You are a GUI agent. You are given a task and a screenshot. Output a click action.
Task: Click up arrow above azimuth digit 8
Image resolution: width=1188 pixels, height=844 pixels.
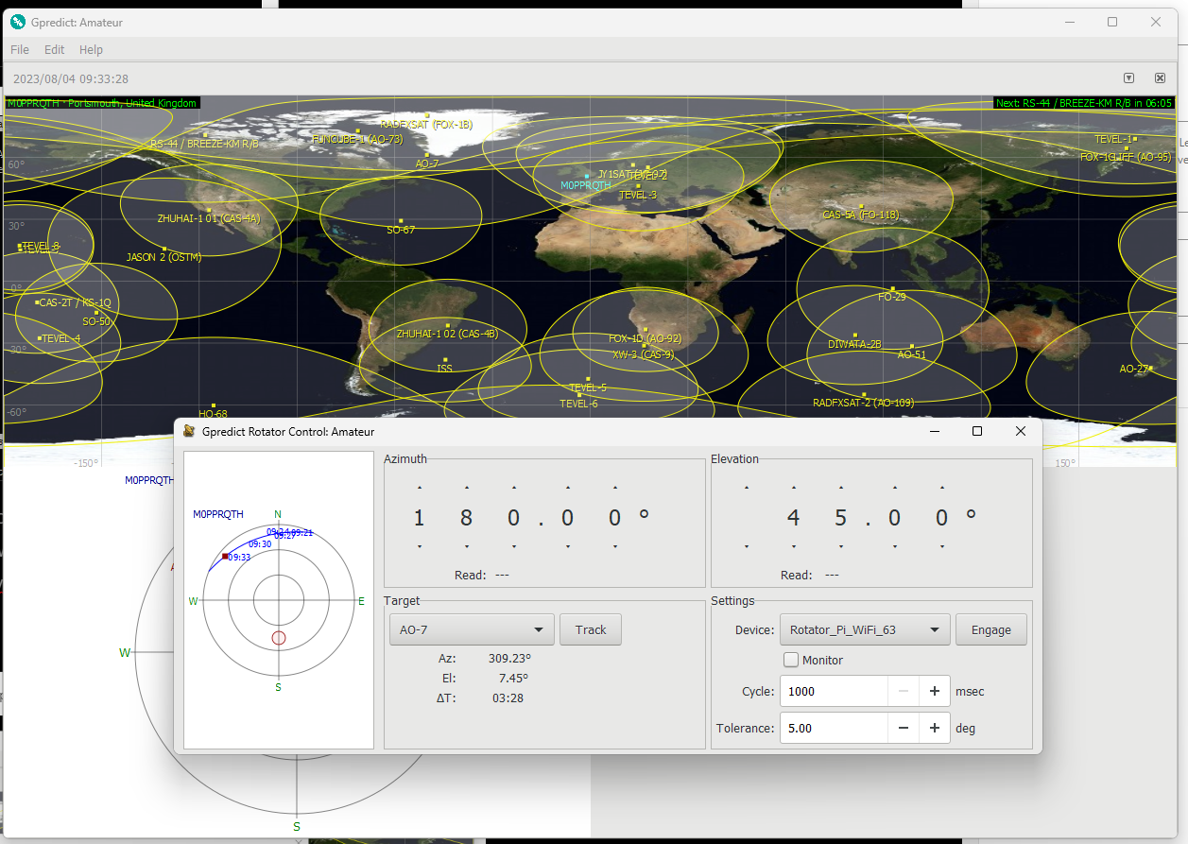[x=467, y=488]
